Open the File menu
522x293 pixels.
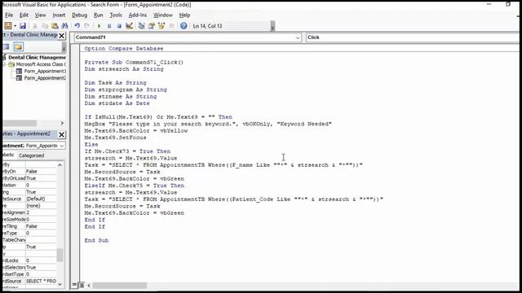click(x=9, y=15)
